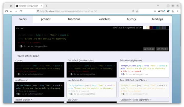Reload the fish shell configuration page
This screenshot has height=107, width=184.
pos(21,11)
